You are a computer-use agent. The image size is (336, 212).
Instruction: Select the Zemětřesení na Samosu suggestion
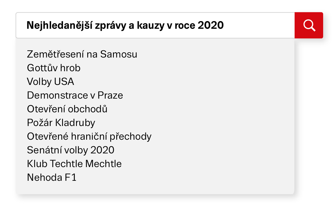[x=82, y=54]
